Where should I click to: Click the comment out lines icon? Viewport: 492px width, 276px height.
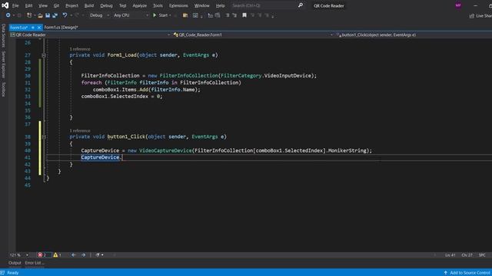[x=210, y=15]
